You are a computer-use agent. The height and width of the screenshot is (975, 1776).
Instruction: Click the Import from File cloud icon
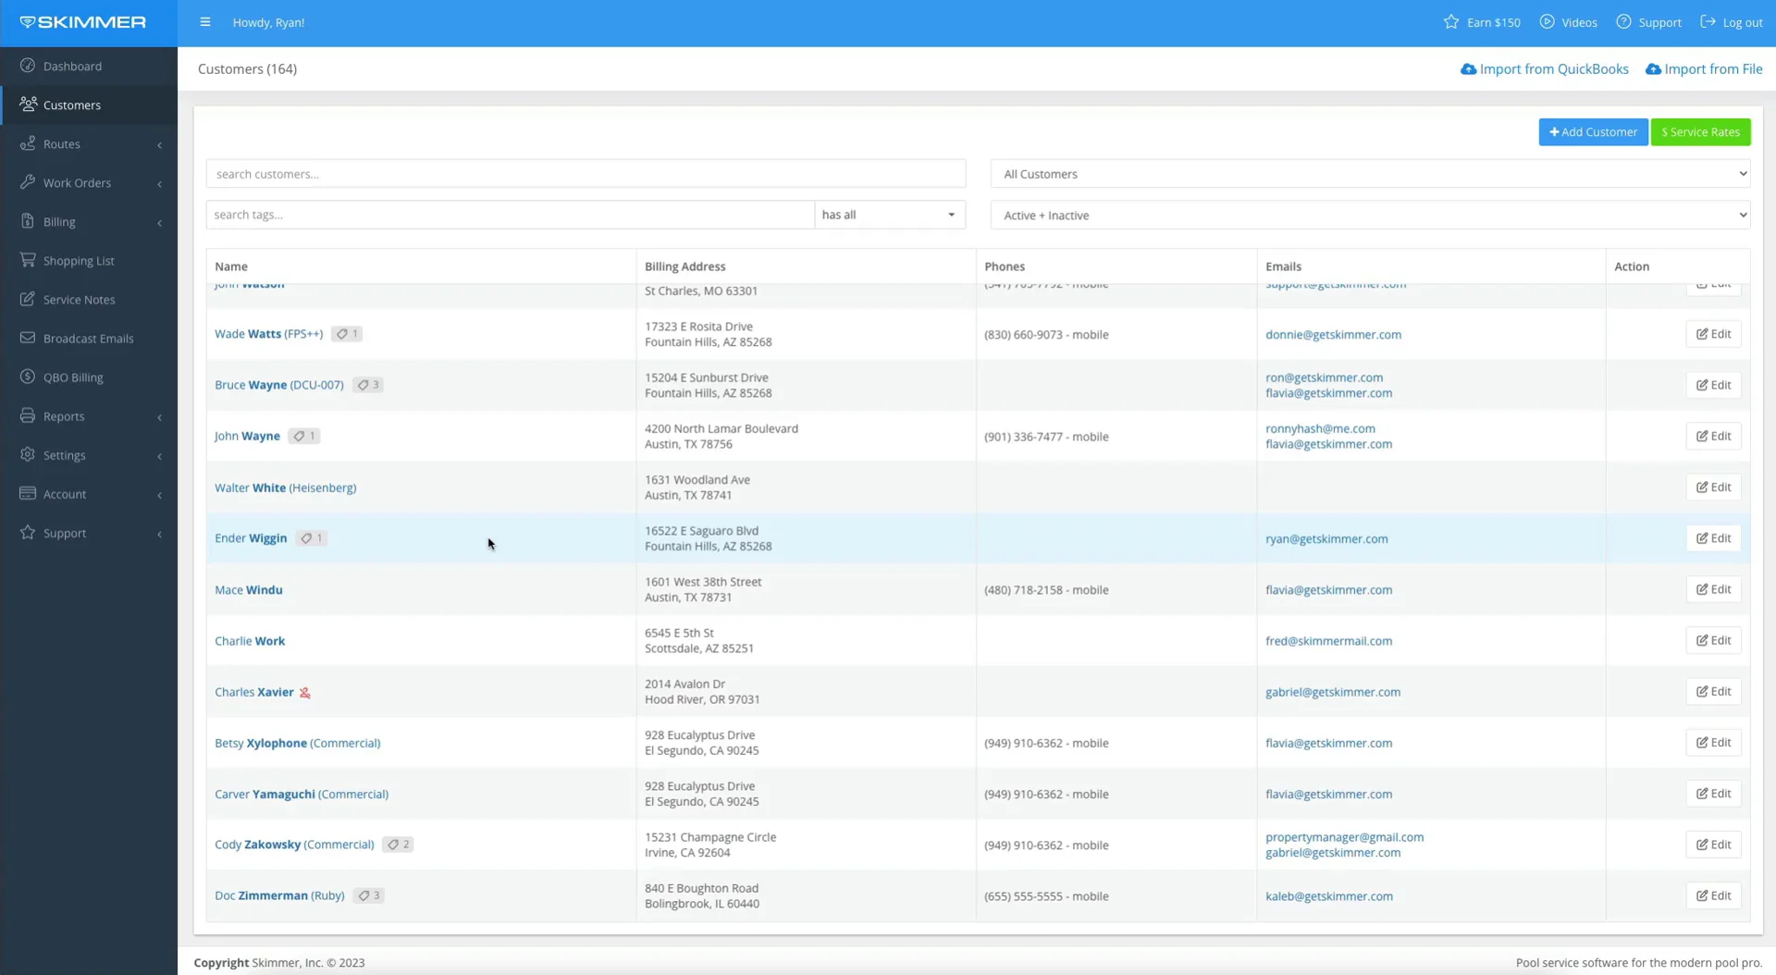coord(1653,69)
